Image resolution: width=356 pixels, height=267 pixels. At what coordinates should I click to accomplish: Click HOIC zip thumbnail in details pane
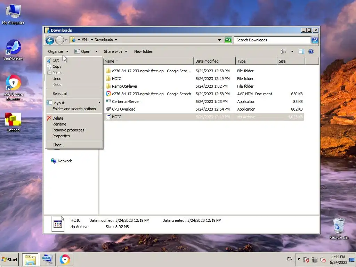(58, 224)
